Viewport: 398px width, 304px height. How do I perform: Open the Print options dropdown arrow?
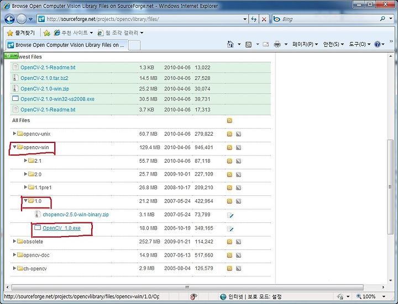[286, 45]
